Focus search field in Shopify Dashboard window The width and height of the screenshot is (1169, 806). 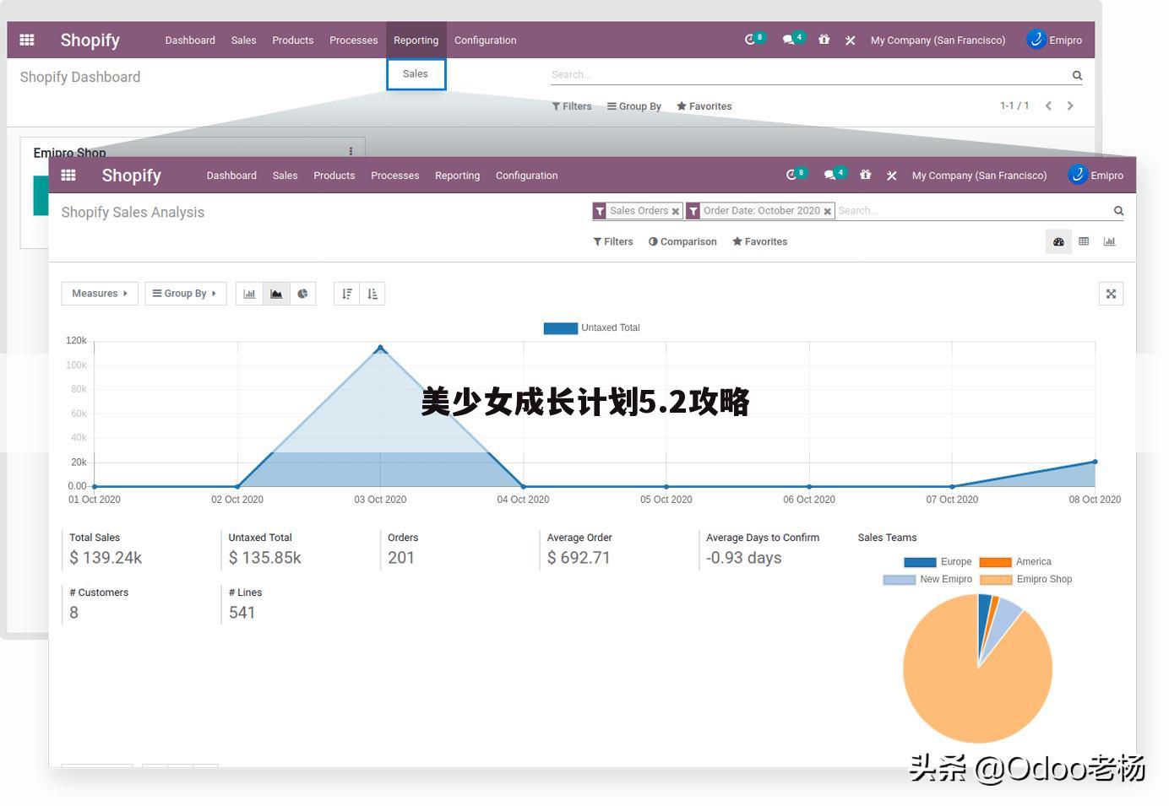click(x=809, y=75)
